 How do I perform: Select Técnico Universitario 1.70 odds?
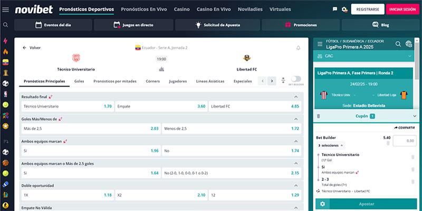point(68,107)
